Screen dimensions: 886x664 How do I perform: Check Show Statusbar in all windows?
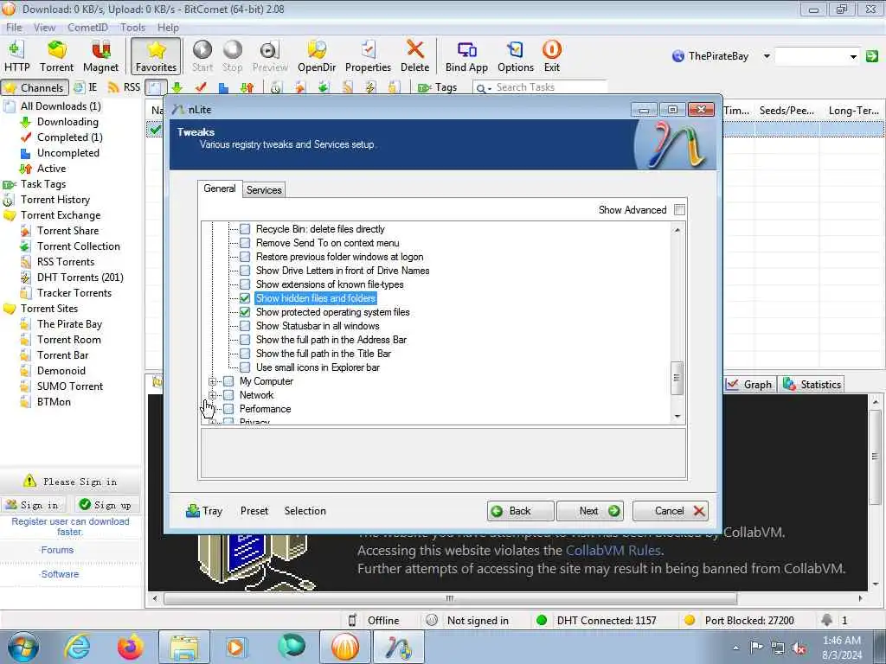coord(245,326)
